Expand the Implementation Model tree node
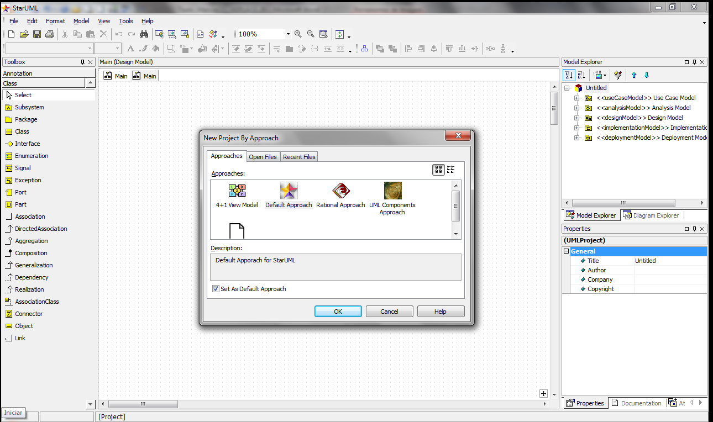 coord(577,128)
